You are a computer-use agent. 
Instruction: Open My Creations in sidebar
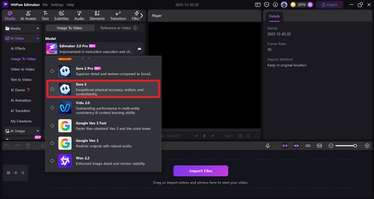(21, 121)
